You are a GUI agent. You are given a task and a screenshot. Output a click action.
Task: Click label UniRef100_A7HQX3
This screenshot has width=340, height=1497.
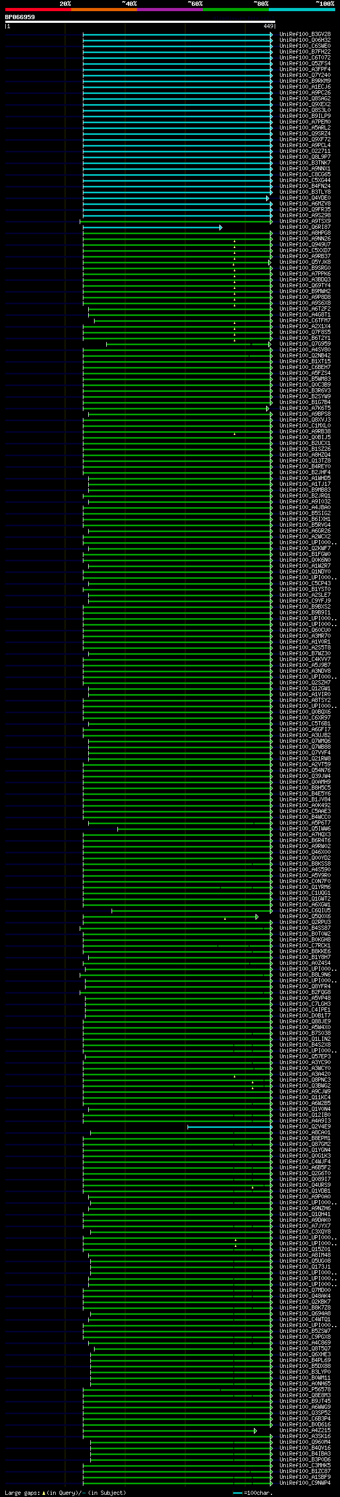[304, 834]
